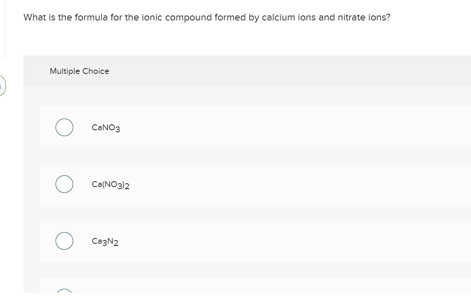
Task: Select the first answer row
Action: click(251, 128)
